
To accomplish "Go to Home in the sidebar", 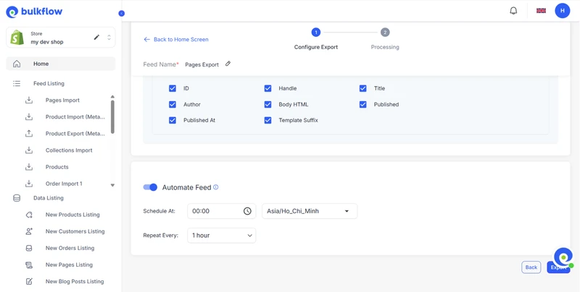I will pyautogui.click(x=61, y=64).
